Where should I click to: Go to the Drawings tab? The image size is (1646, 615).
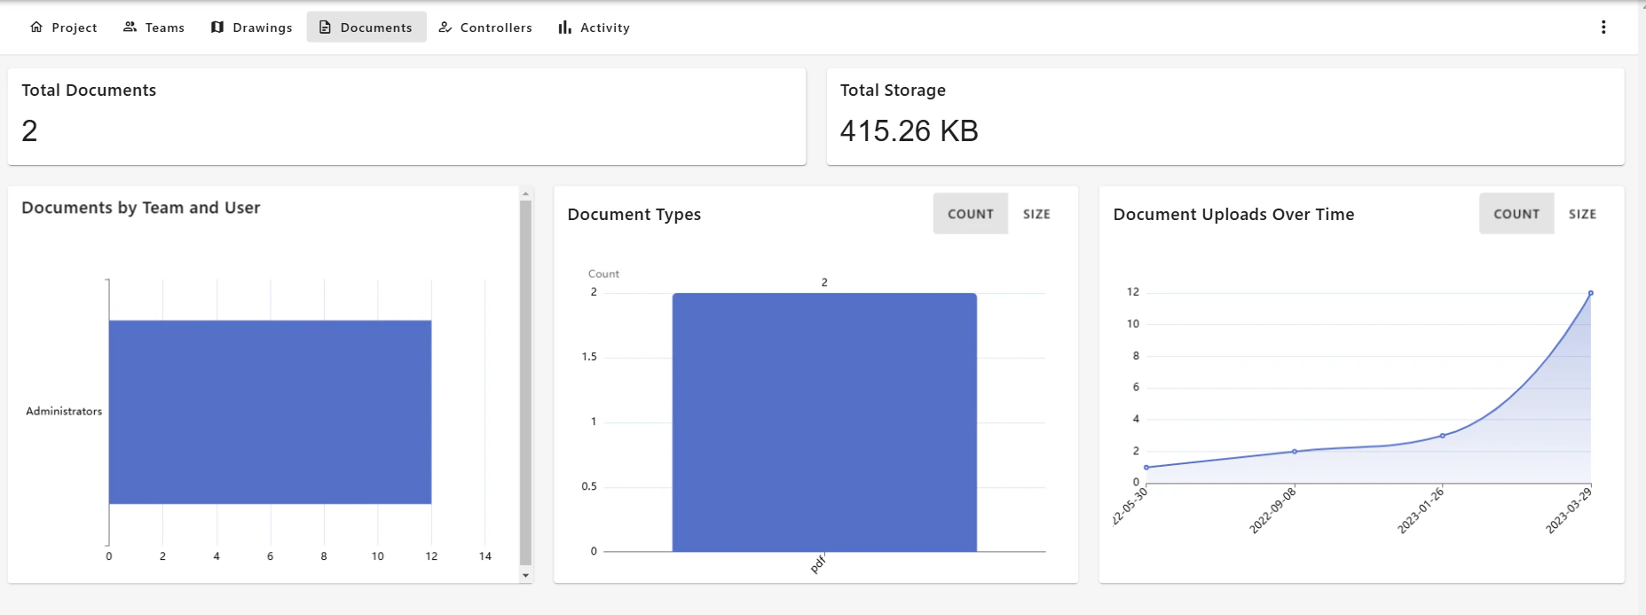[x=251, y=28]
